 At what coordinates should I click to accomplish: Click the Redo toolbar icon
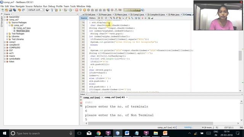point(23,10)
